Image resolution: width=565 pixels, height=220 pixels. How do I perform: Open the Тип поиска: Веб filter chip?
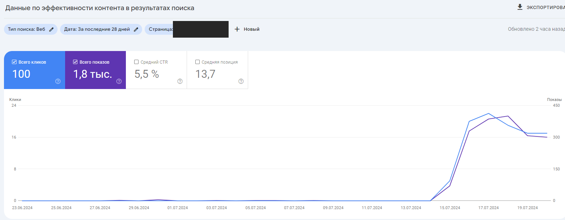[x=31, y=29]
